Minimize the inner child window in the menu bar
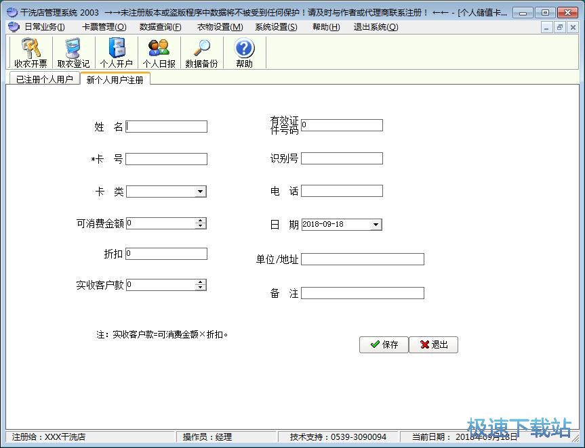Image resolution: width=585 pixels, height=448 pixels. point(546,27)
